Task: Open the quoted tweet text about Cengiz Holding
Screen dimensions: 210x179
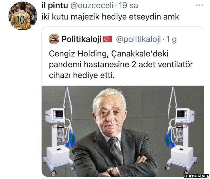Action: coord(121,64)
